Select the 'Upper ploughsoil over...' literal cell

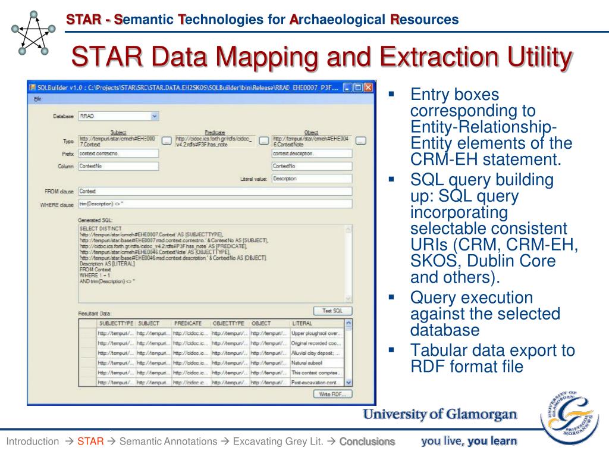click(x=317, y=333)
